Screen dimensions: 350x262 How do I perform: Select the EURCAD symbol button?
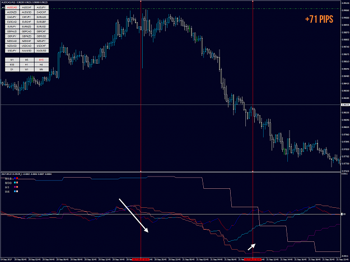tap(12, 22)
